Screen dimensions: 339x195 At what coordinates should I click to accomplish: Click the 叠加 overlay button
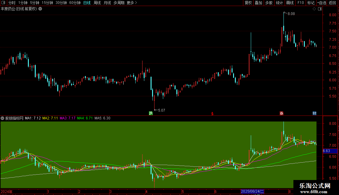tap(258, 3)
